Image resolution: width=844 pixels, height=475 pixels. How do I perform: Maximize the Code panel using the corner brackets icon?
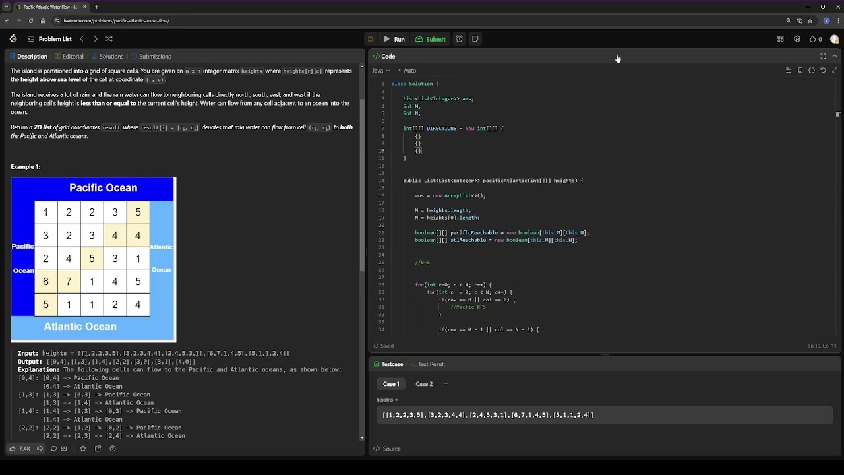click(x=823, y=56)
